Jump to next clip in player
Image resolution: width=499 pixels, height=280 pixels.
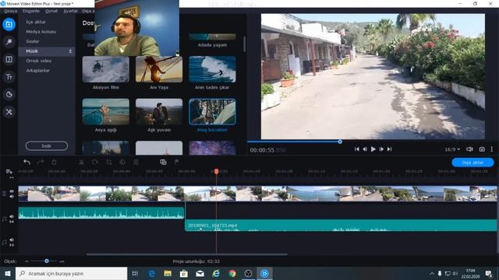click(390, 149)
